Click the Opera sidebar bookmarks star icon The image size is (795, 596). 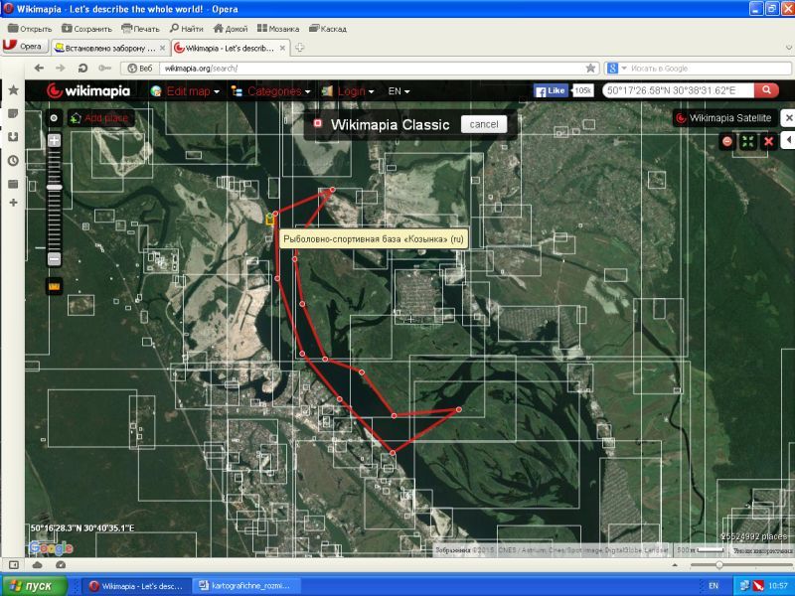pos(13,90)
